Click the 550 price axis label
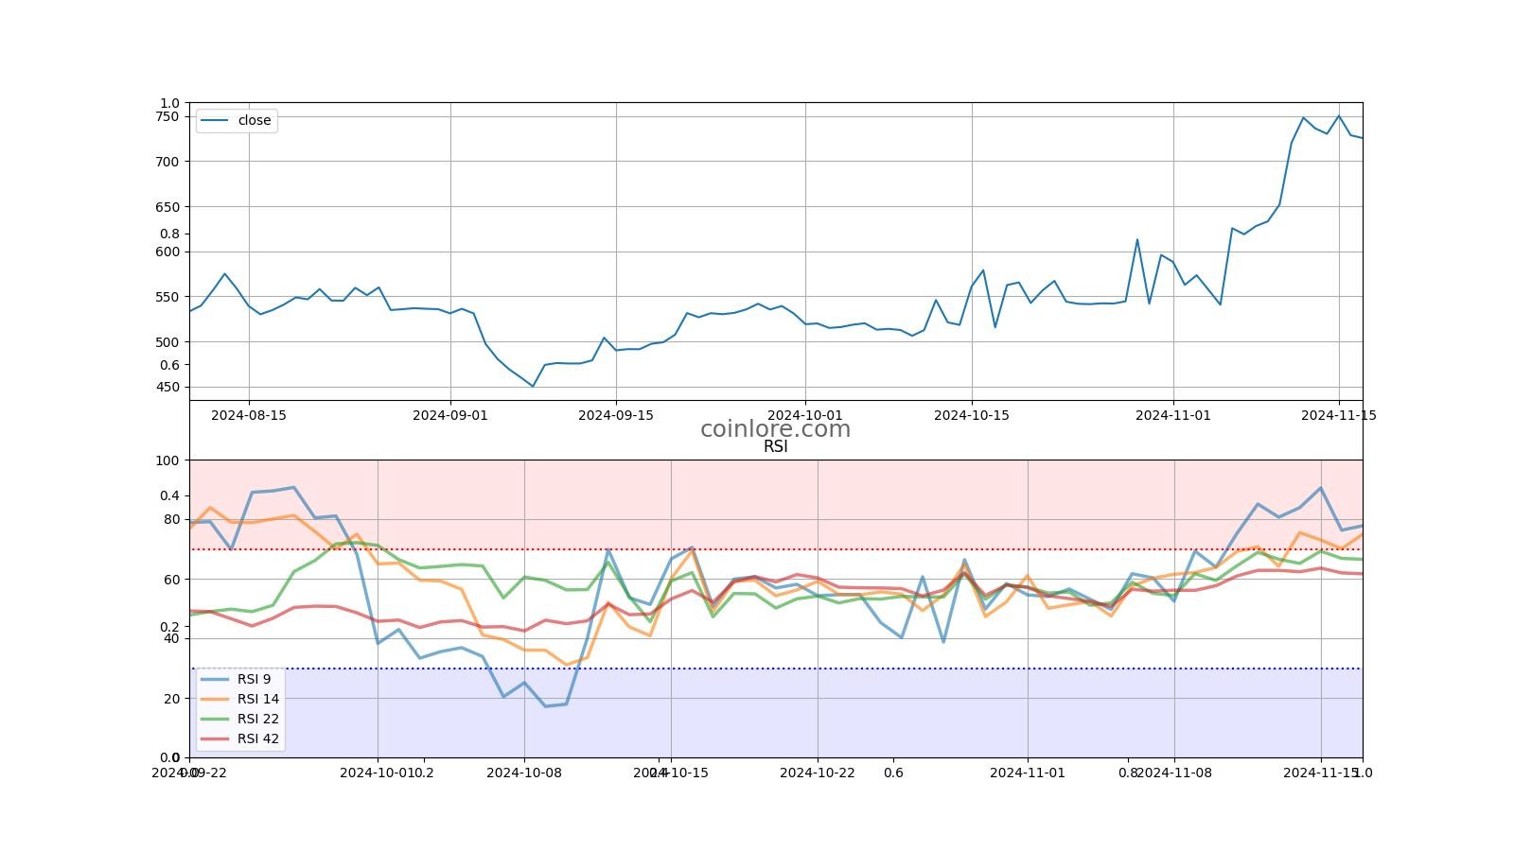Viewport: 1514px width, 851px height. [167, 297]
